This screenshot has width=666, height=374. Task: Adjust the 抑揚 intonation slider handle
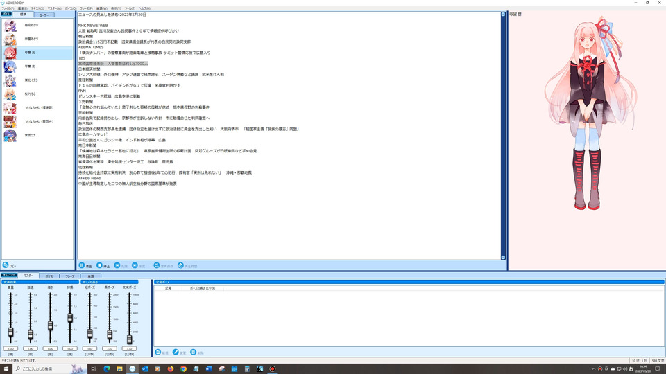(x=70, y=318)
